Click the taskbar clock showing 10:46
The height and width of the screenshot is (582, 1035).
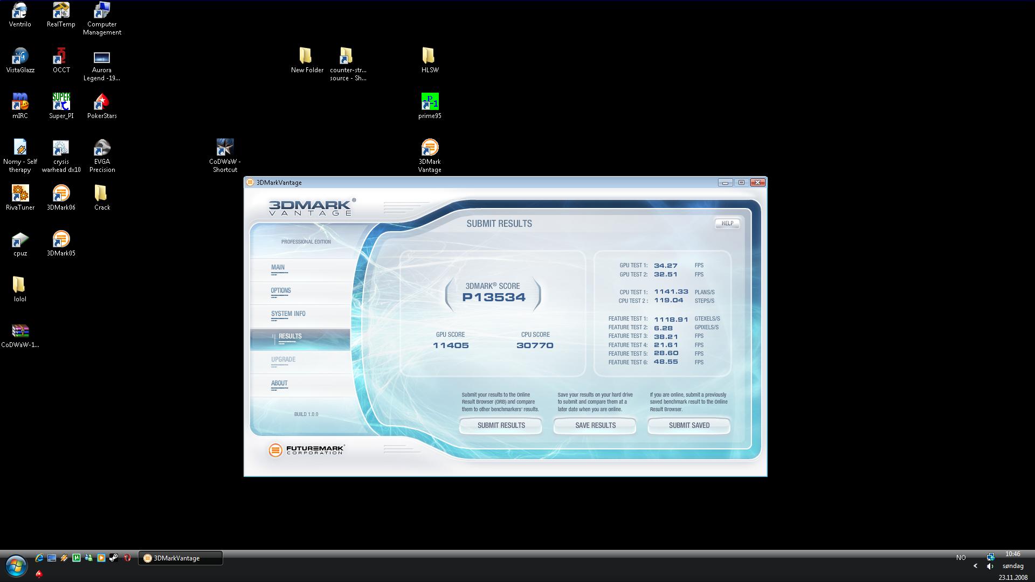point(1012,554)
